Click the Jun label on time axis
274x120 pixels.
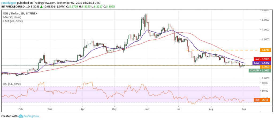147,109
